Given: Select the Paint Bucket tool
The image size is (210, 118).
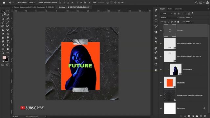Looking at the screenshot, I should coord(8,34).
